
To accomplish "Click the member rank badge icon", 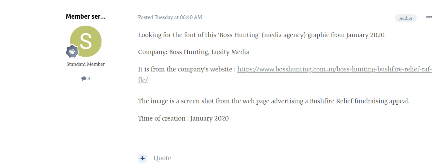I will click(72, 51).
